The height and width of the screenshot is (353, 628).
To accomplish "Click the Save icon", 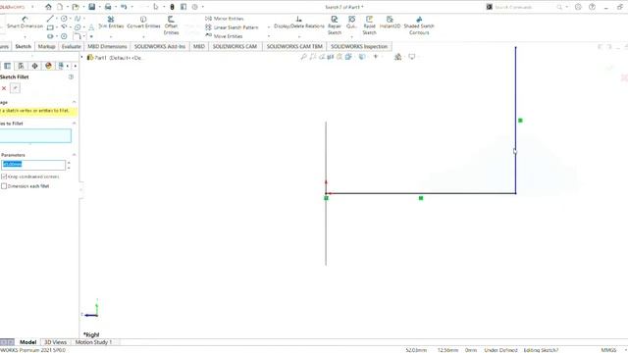I will (91, 7).
